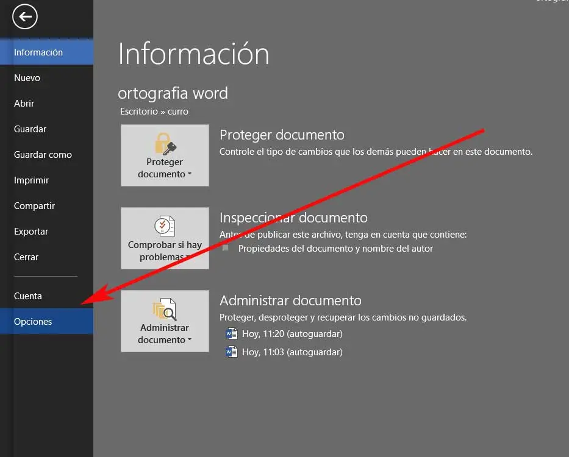Click the documents magnifier manage icon
The image size is (569, 457).
pyautogui.click(x=165, y=309)
